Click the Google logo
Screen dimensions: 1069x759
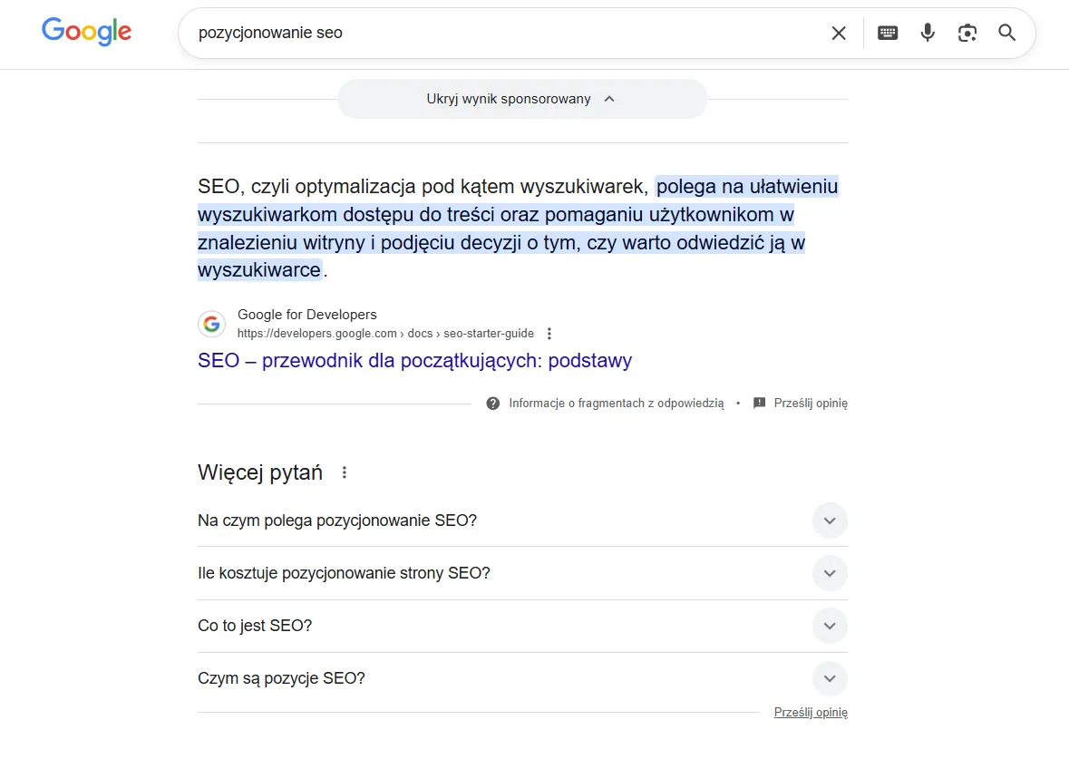point(87,32)
